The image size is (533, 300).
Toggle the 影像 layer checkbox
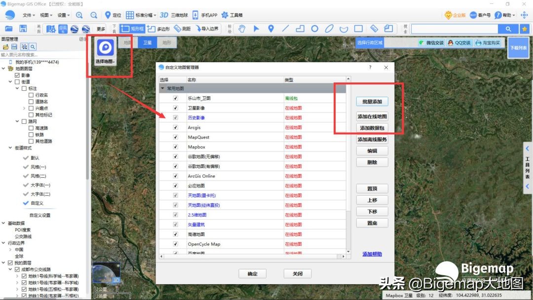click(17, 75)
